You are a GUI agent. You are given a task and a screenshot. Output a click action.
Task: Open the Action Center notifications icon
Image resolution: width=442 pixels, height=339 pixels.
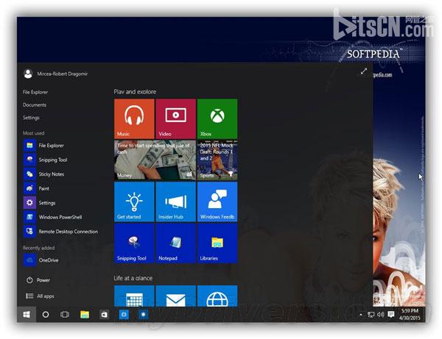click(x=390, y=315)
